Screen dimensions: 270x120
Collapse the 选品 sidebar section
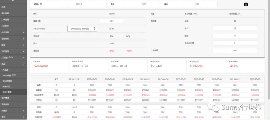point(24,64)
